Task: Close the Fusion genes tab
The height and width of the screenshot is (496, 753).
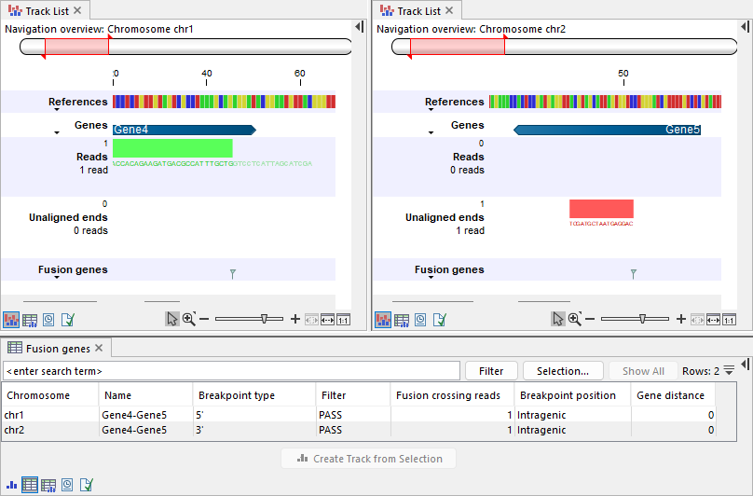Action: tap(99, 348)
